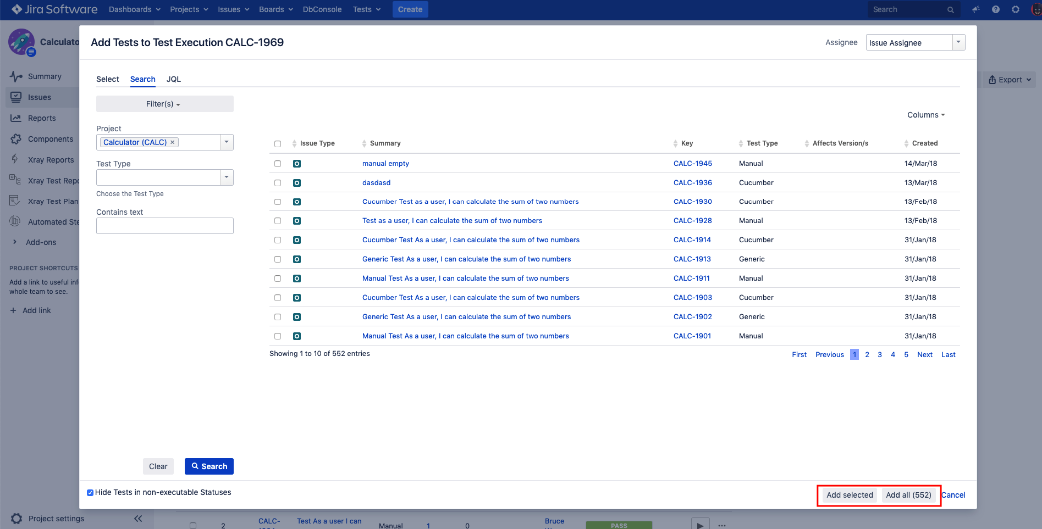The width and height of the screenshot is (1042, 529).
Task: Open the Boards menu
Action: pos(276,9)
